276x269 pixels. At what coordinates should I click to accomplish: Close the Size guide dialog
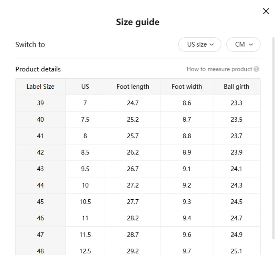click(x=266, y=11)
